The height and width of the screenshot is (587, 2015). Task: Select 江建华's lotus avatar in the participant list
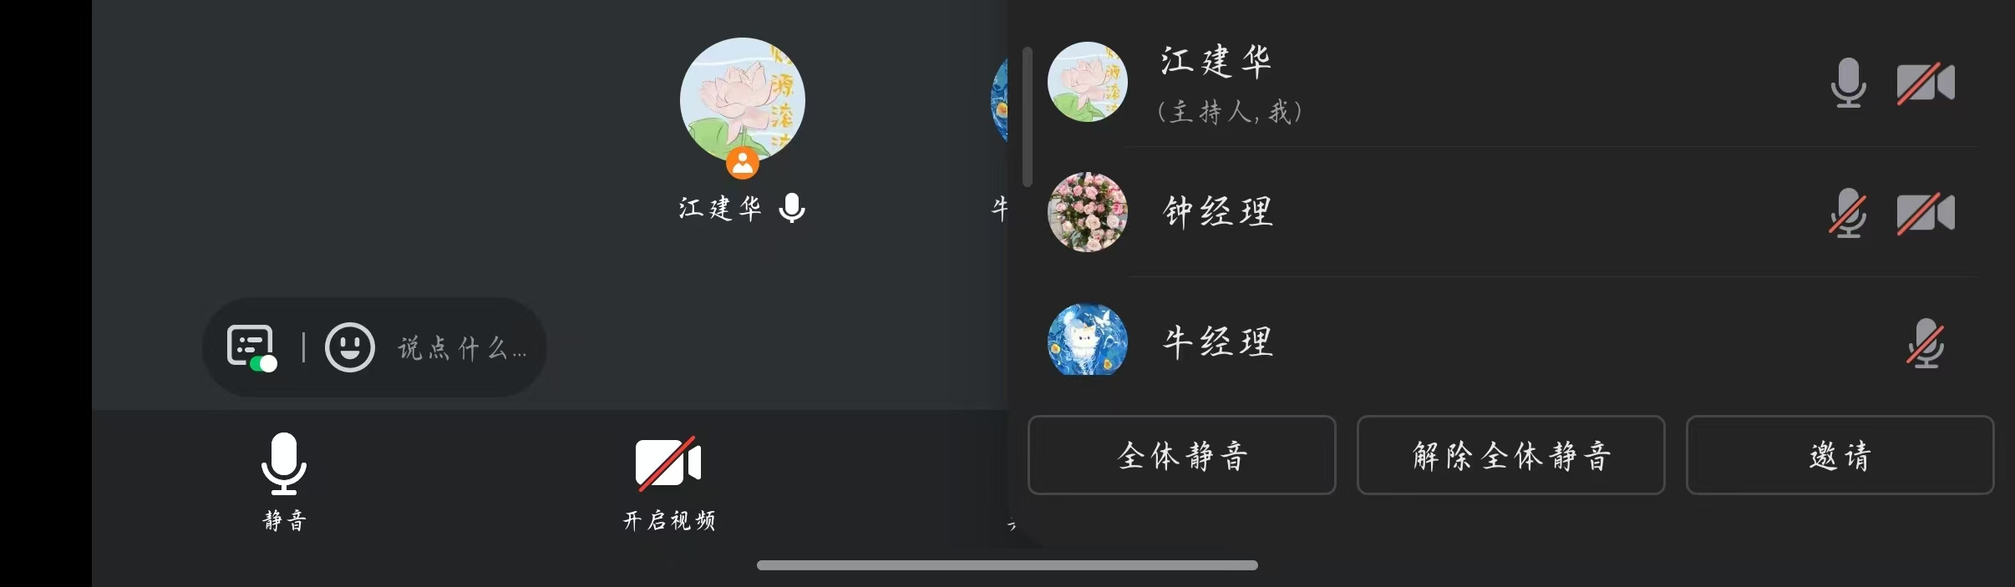(1088, 82)
